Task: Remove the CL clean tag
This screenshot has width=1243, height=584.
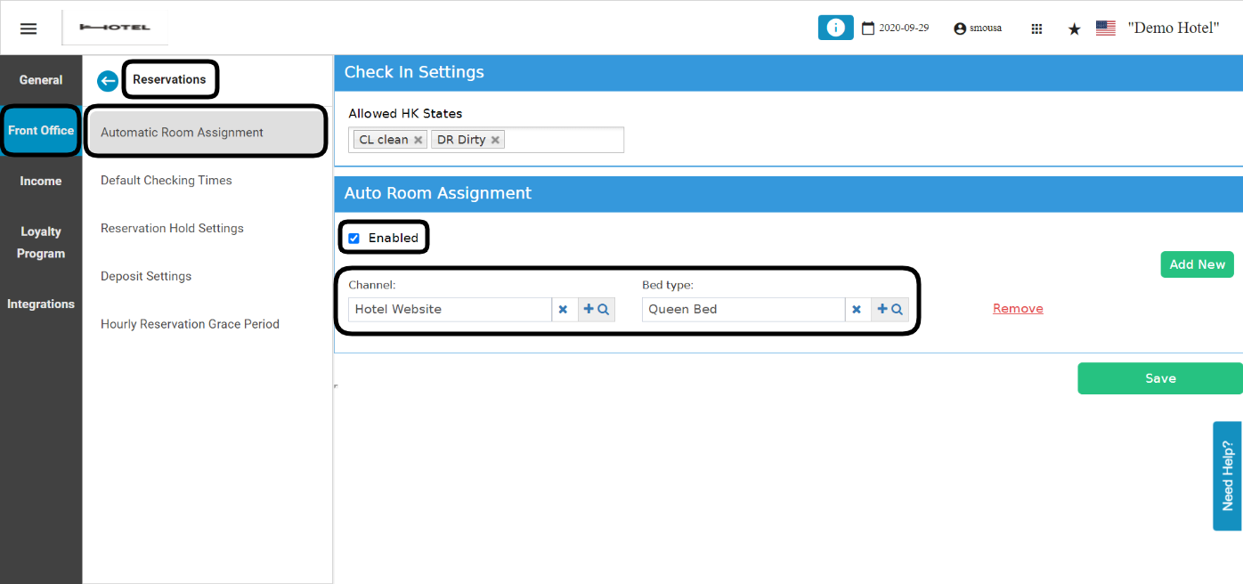Action: [x=418, y=140]
